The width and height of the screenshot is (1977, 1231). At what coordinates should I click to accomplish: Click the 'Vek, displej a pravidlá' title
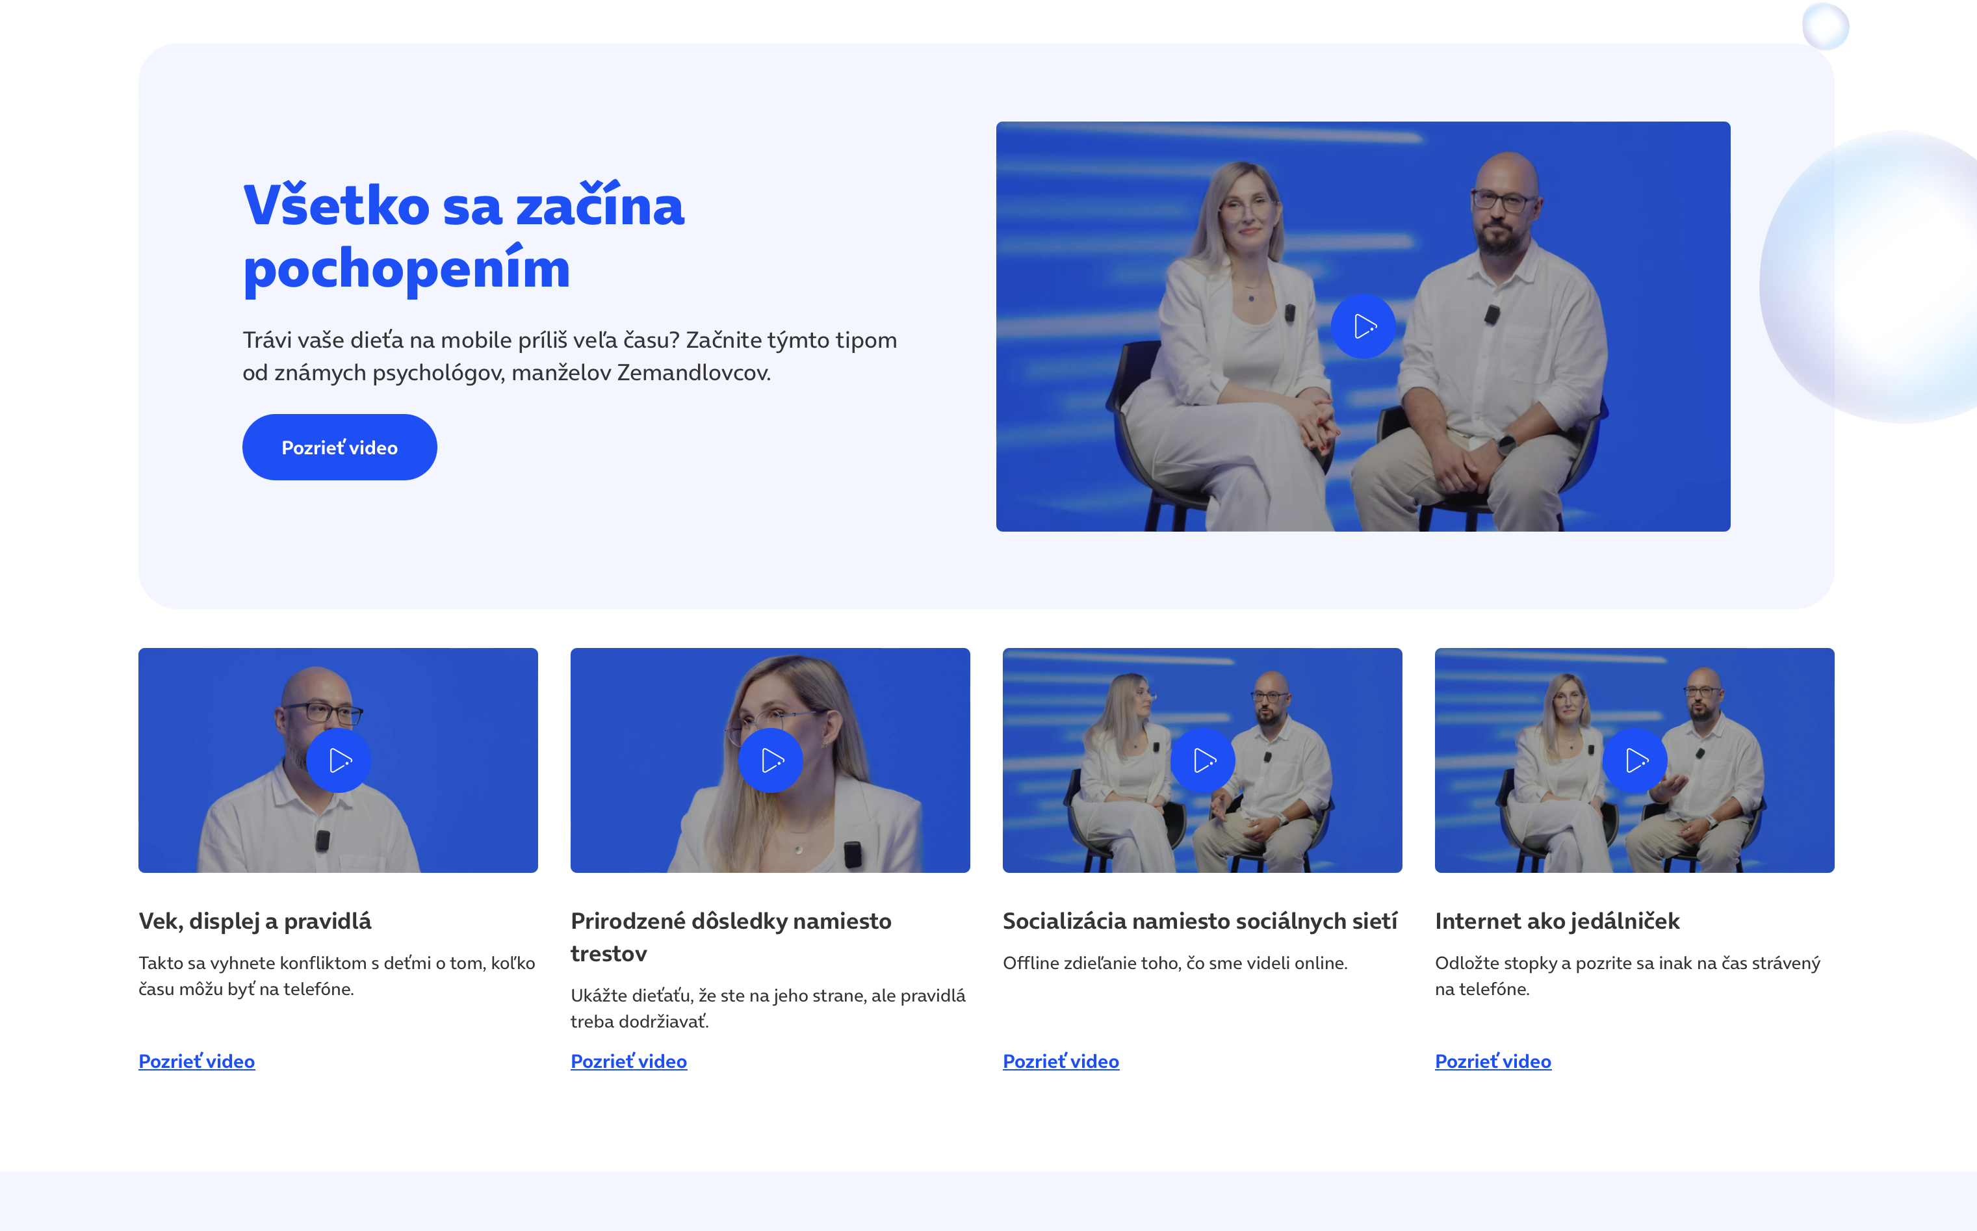click(255, 921)
